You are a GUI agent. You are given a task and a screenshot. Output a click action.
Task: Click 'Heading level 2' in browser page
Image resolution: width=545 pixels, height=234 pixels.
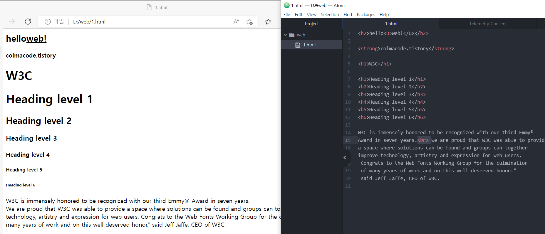pos(39,121)
